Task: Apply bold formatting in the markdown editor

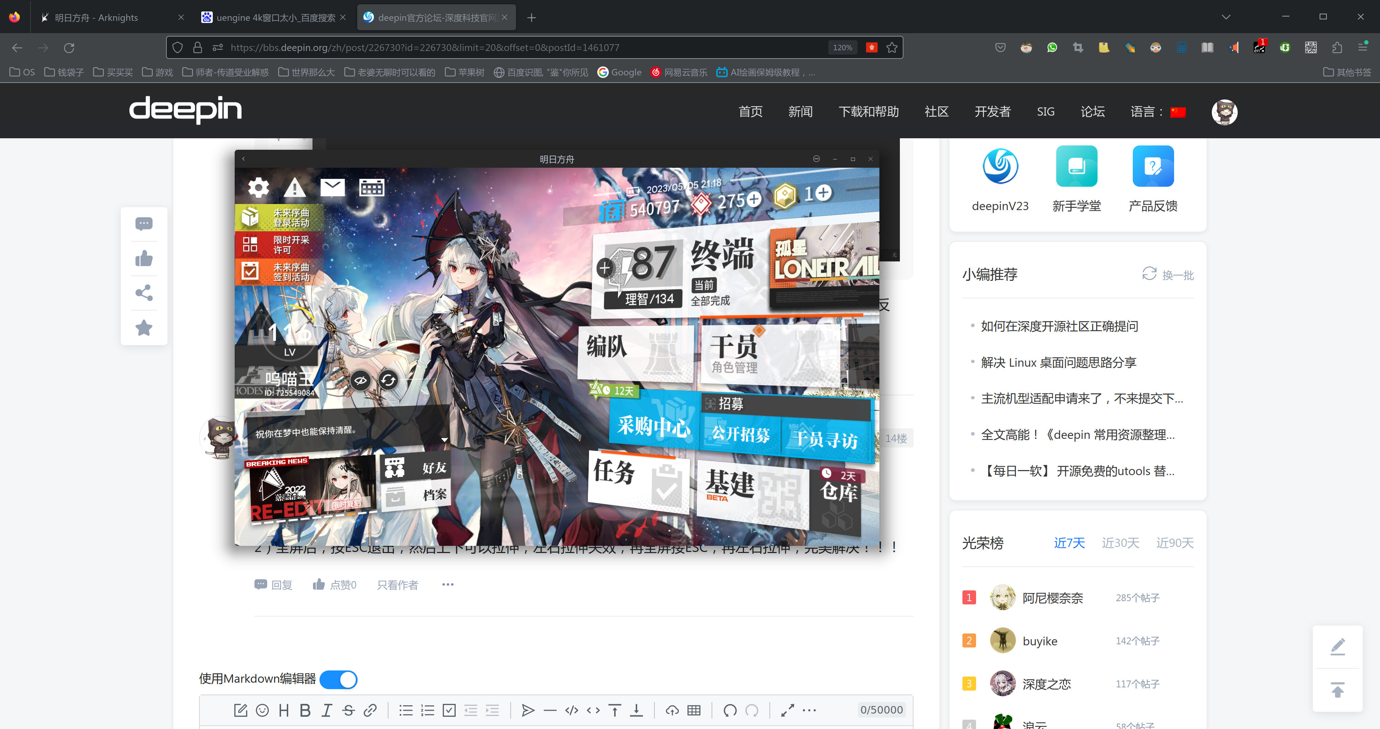Action: coord(305,710)
